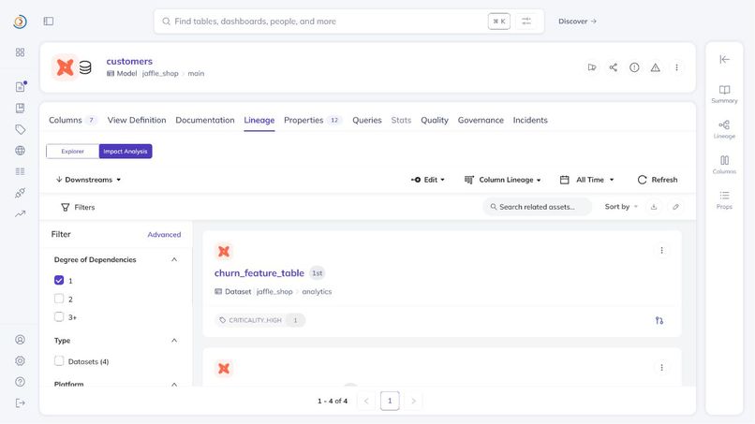Screen dimensions: 755x424
Task: Open the Lineage icon in right sidebar
Action: (x=724, y=129)
